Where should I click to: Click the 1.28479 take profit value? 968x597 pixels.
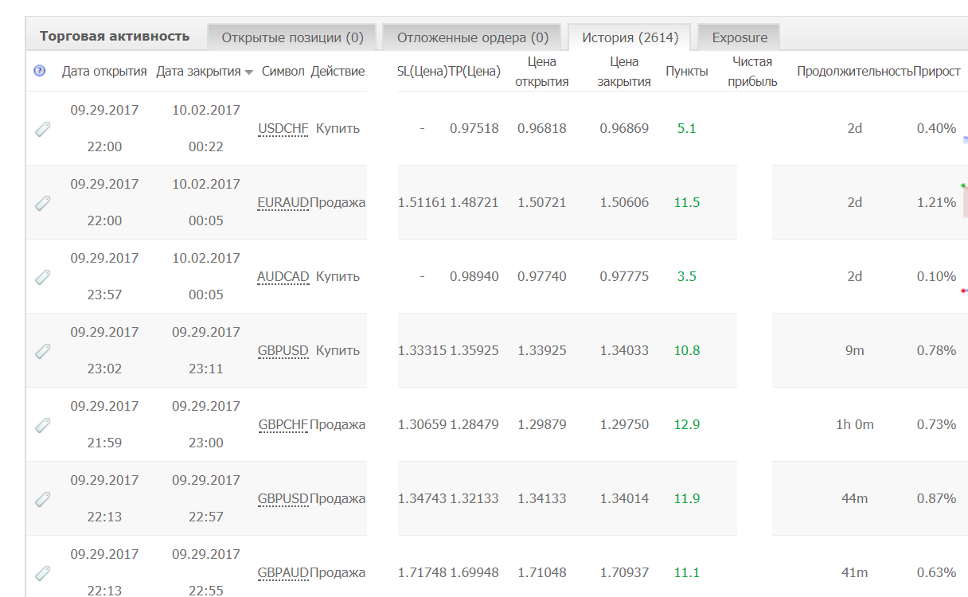474,424
